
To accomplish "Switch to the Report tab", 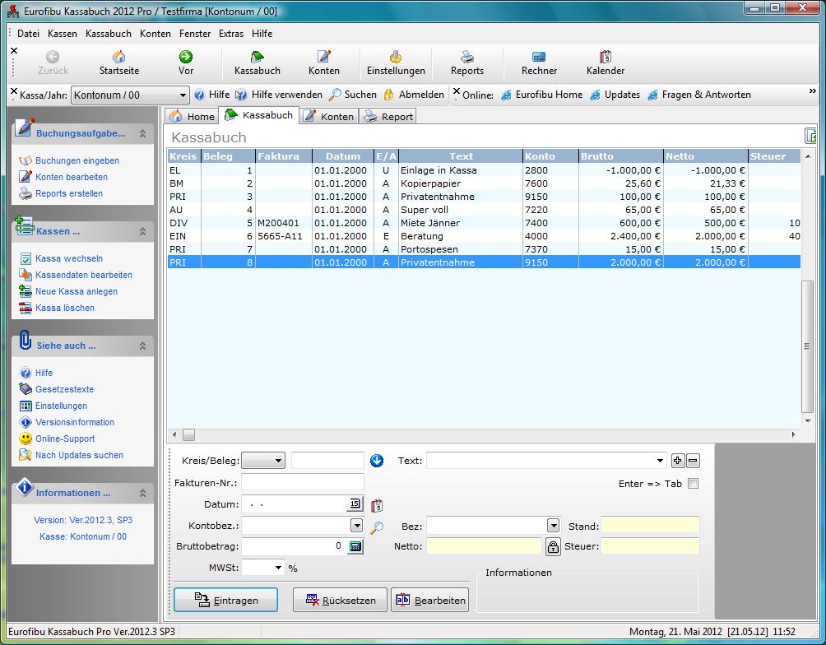I will 388,117.
